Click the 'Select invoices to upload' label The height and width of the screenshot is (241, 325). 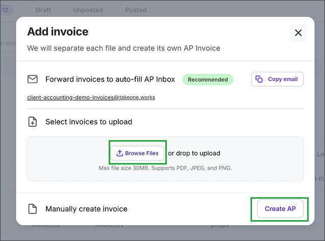pyautogui.click(x=89, y=122)
